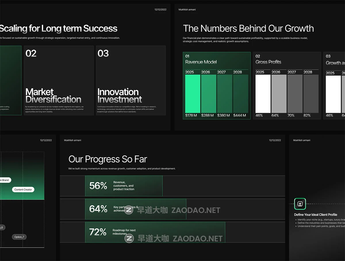Open the Market Diversification card
The width and height of the screenshot is (345, 261).
(59, 80)
